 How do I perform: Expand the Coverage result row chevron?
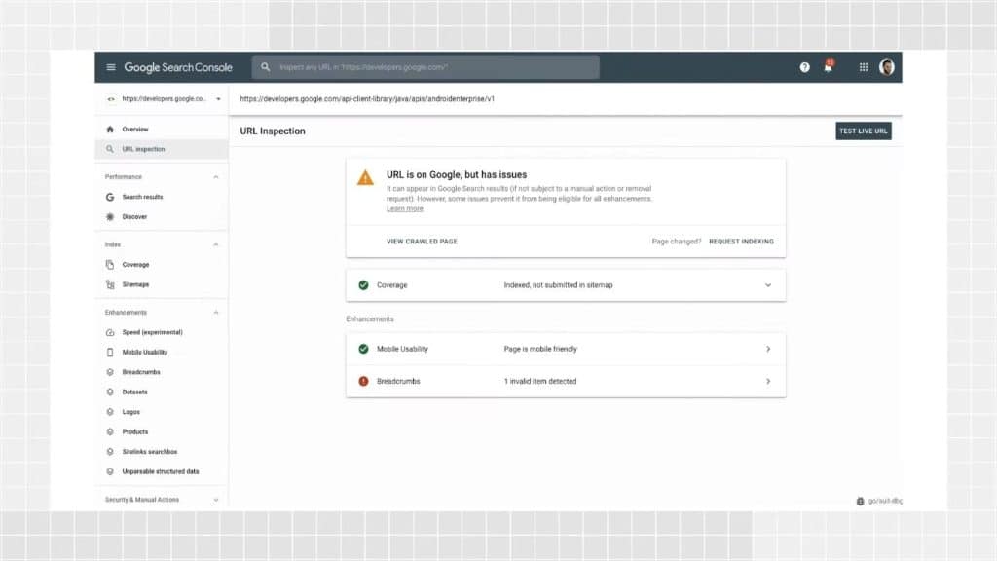[767, 285]
